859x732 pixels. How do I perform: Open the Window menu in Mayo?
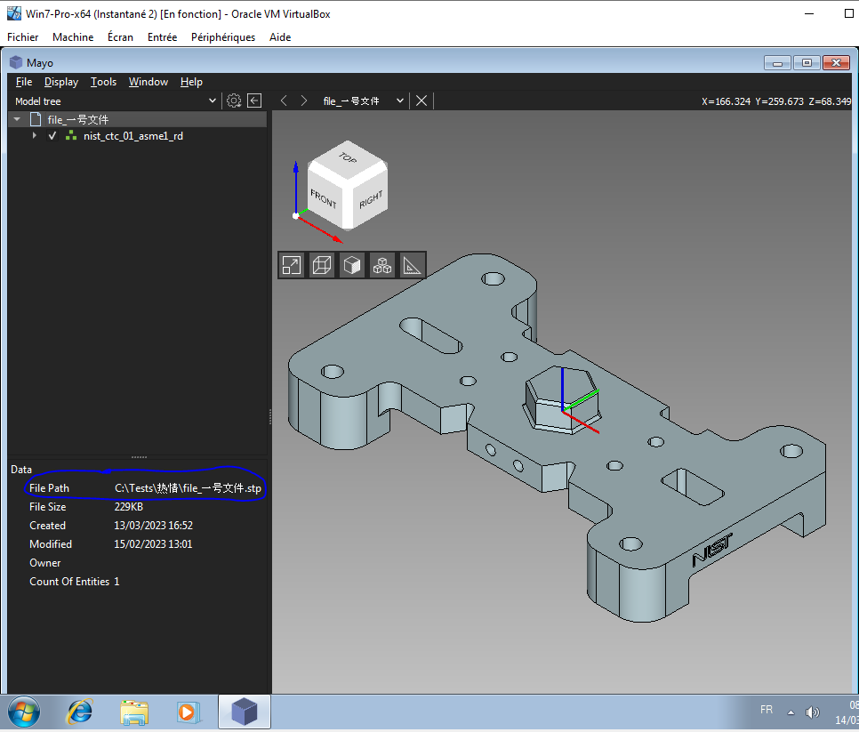(149, 82)
